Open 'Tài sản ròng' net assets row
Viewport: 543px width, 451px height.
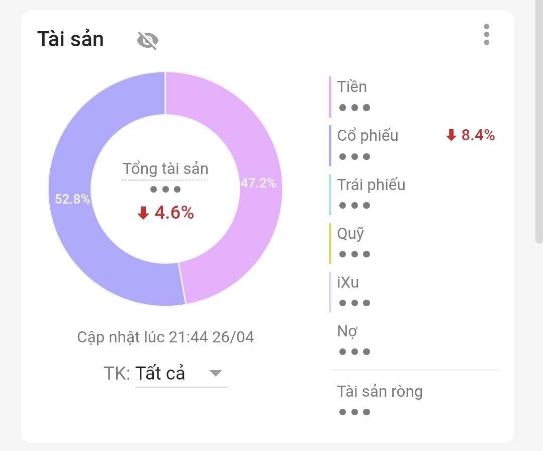point(380,391)
